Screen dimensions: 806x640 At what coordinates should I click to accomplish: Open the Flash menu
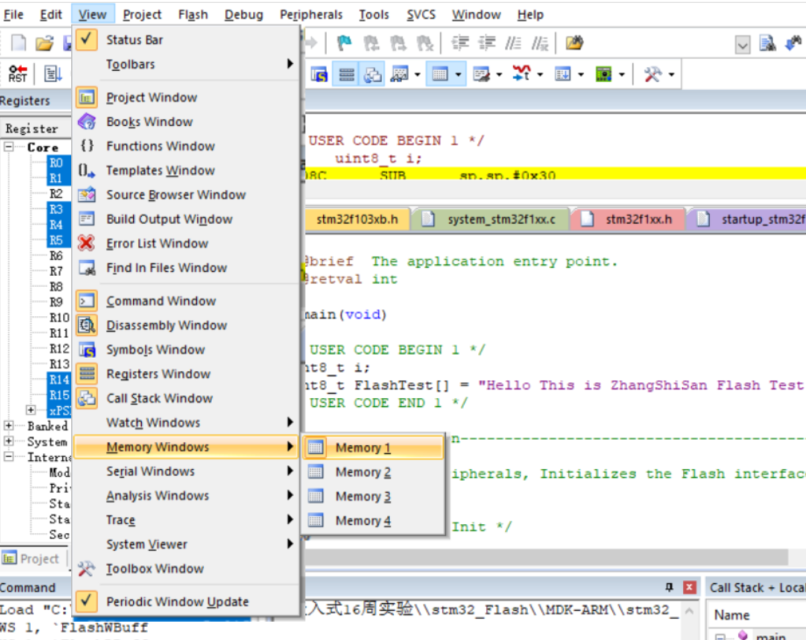pyautogui.click(x=193, y=15)
